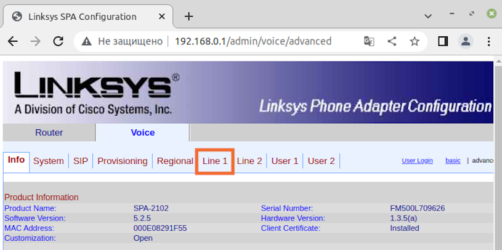Toggle the browser side panel icon
The width and height of the screenshot is (502, 250).
[x=443, y=41]
